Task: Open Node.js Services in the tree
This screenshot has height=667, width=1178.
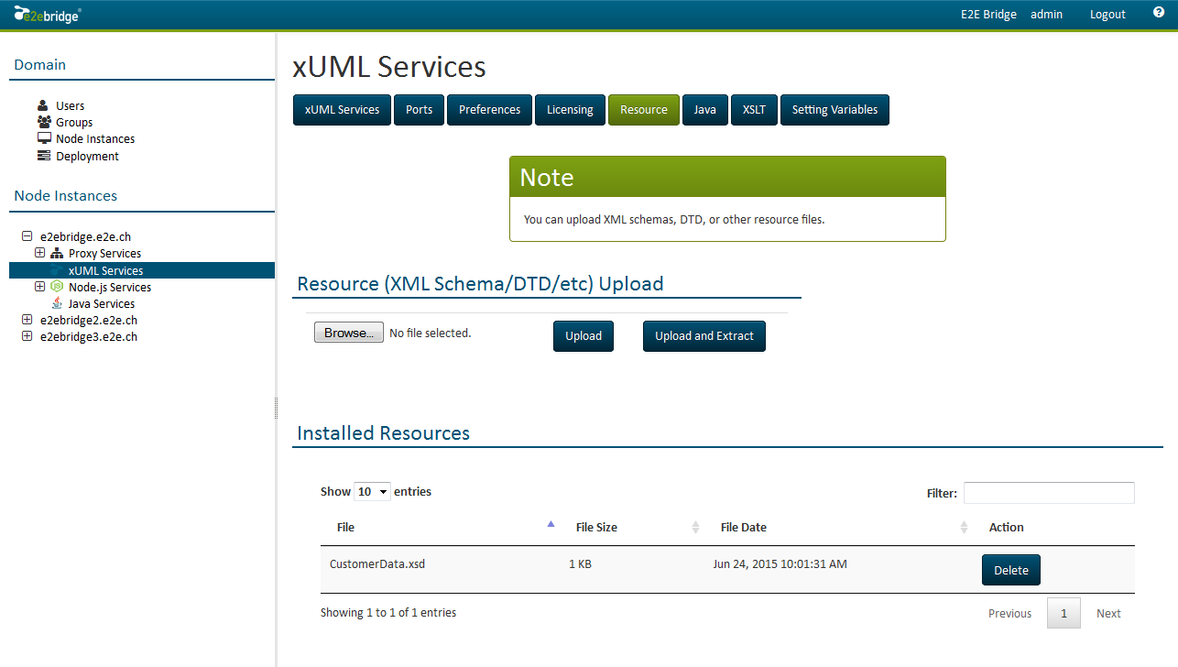Action: click(108, 287)
